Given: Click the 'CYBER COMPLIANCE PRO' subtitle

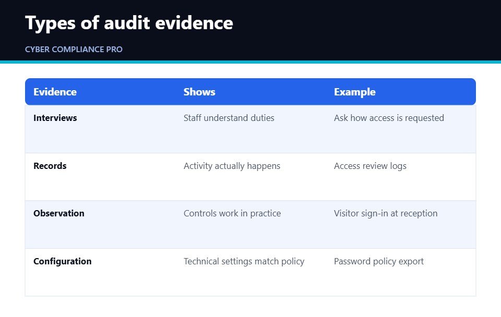Looking at the screenshot, I should 74,50.
